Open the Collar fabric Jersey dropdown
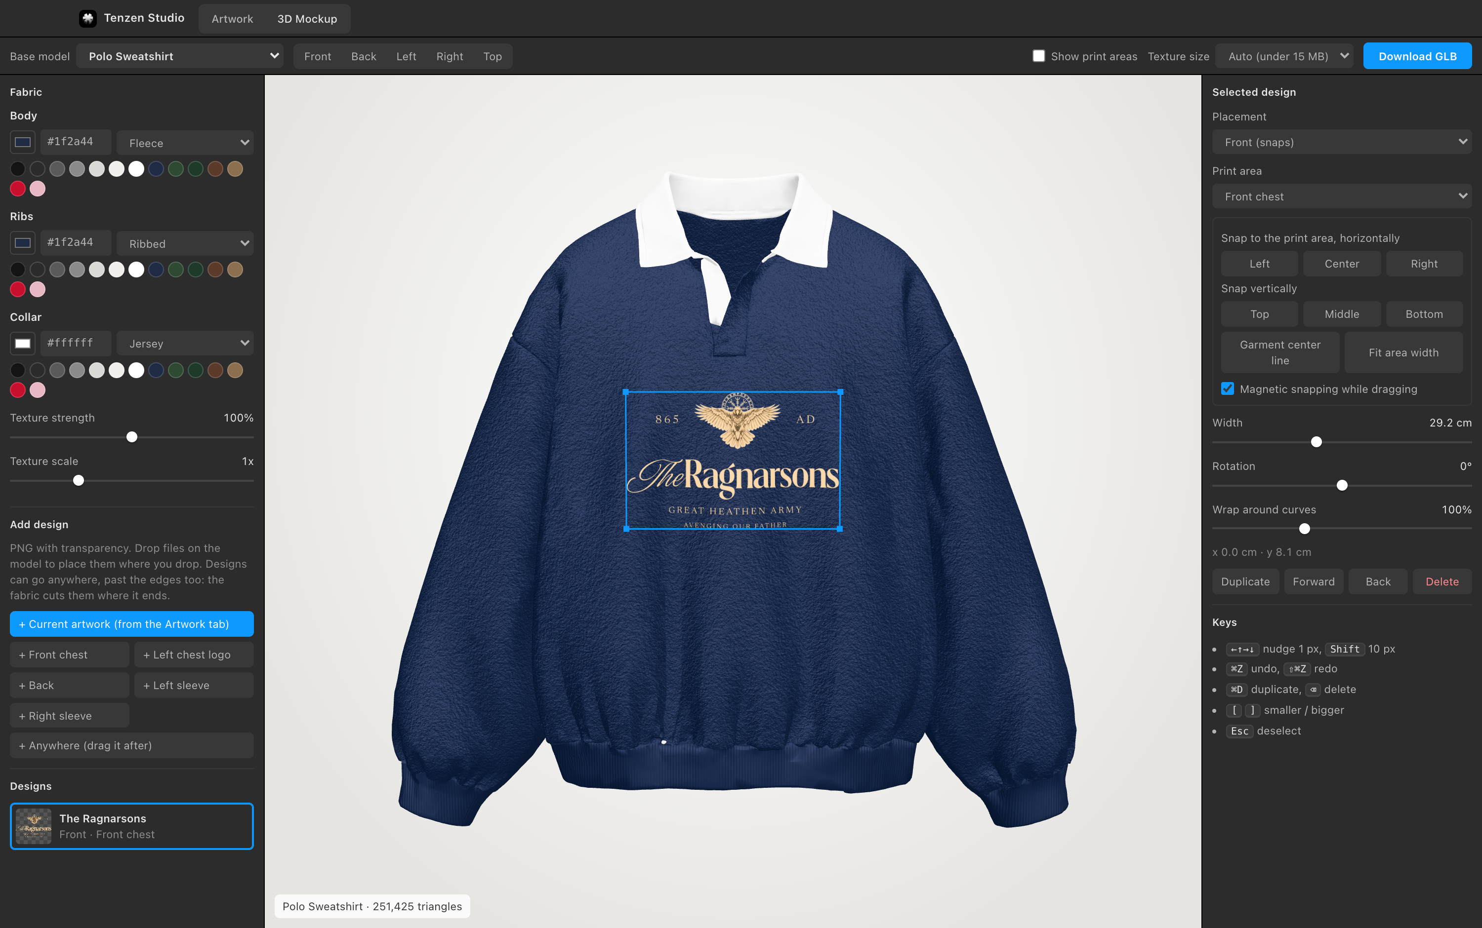The image size is (1482, 928). point(185,344)
